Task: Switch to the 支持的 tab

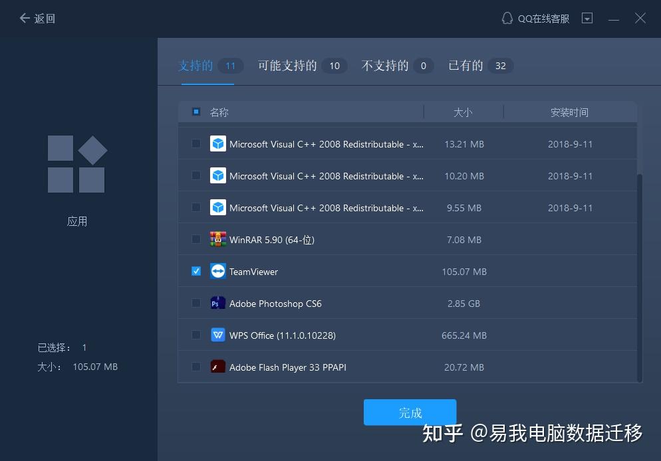Action: (210, 66)
